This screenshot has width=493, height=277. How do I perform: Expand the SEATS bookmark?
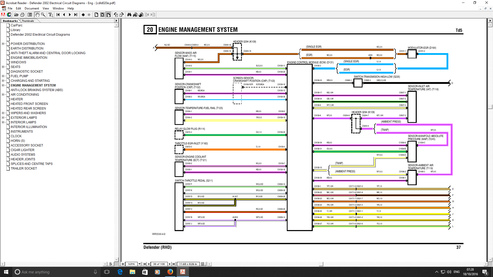point(3,67)
